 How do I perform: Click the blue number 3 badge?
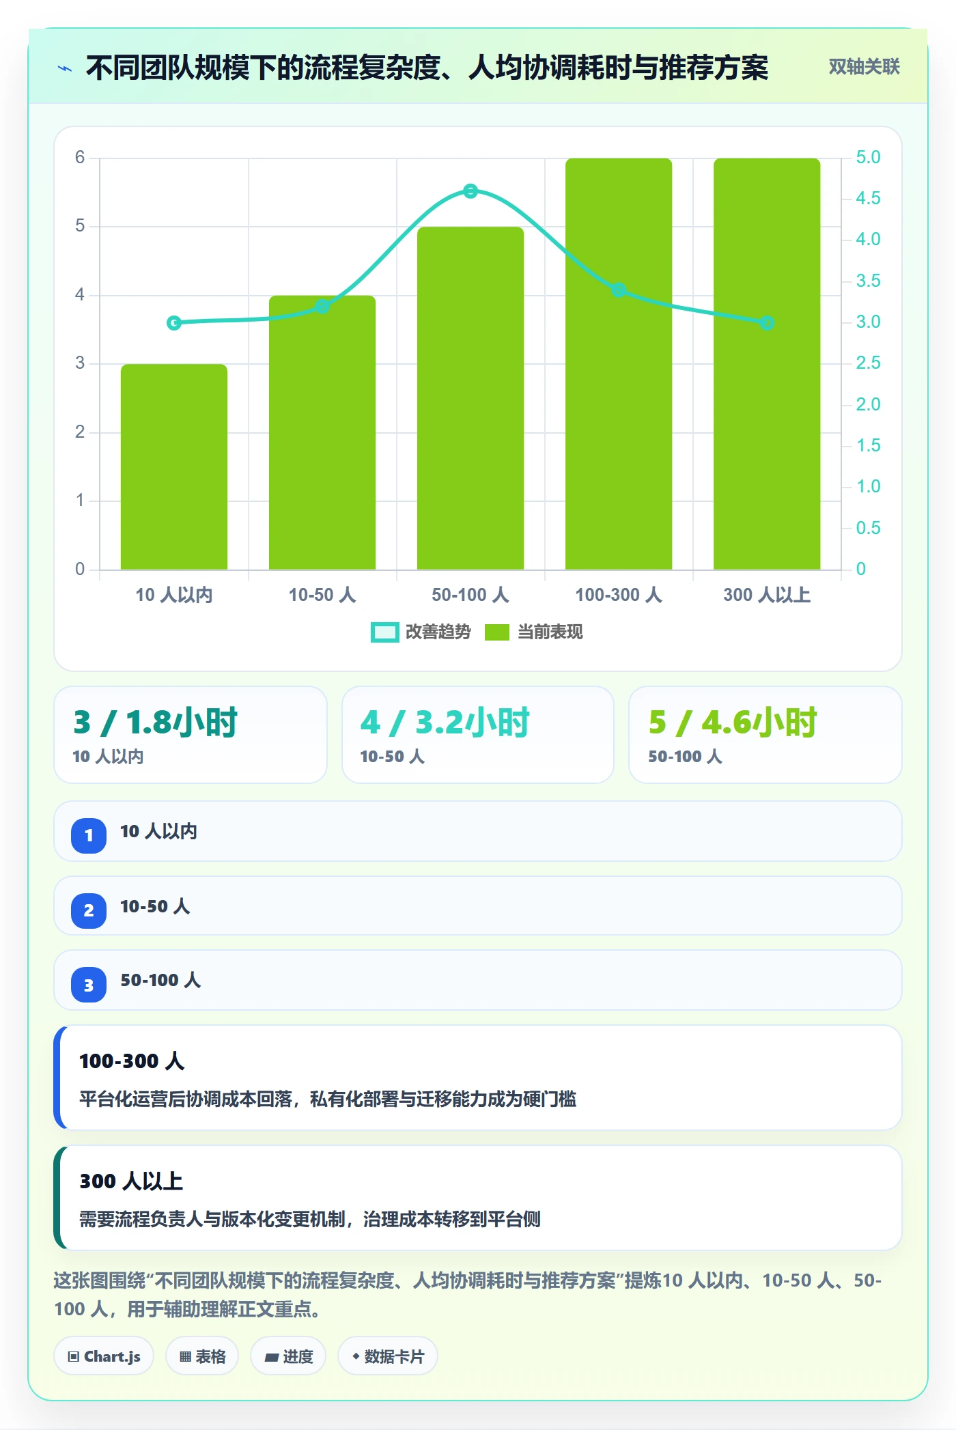(89, 985)
